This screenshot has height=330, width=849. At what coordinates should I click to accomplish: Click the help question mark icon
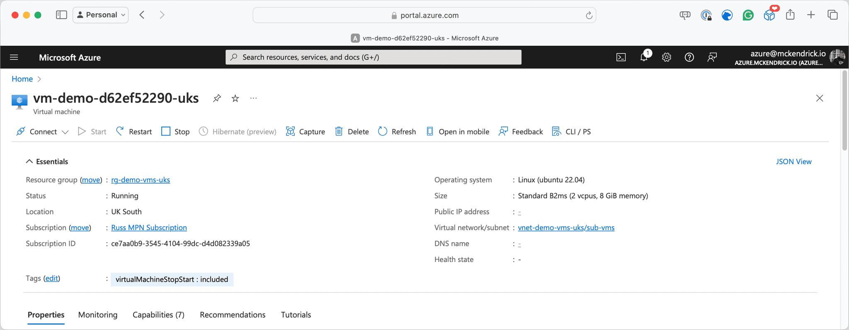click(689, 57)
